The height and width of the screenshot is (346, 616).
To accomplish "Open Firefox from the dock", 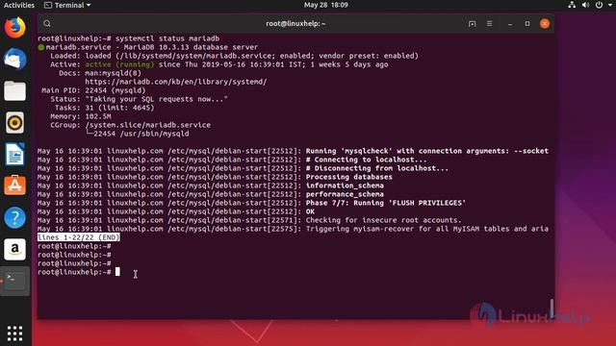I will (x=15, y=28).
